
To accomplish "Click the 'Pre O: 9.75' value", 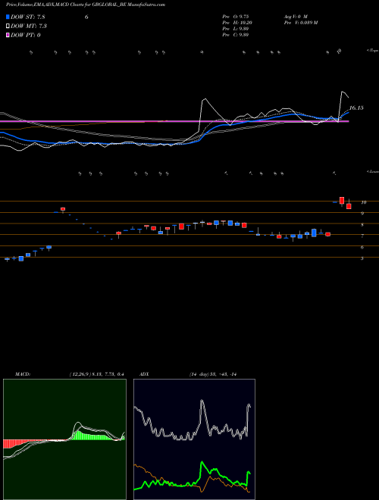I will [x=236, y=16].
